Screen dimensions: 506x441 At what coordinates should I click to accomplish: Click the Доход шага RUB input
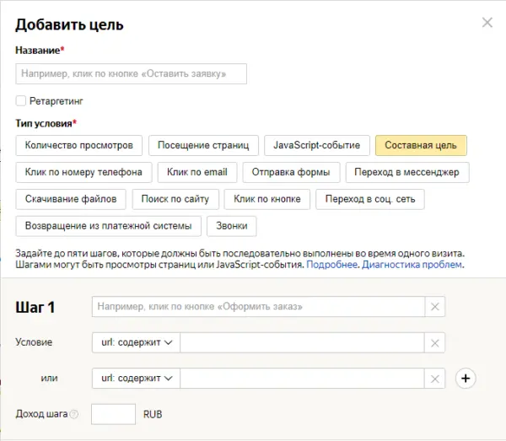point(113,415)
